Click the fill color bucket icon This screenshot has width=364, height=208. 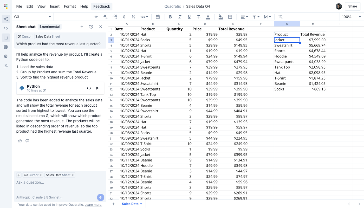click(x=220, y=17)
